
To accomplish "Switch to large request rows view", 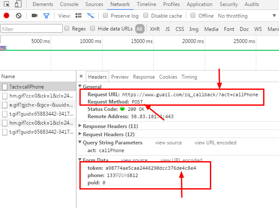I will (79, 16).
